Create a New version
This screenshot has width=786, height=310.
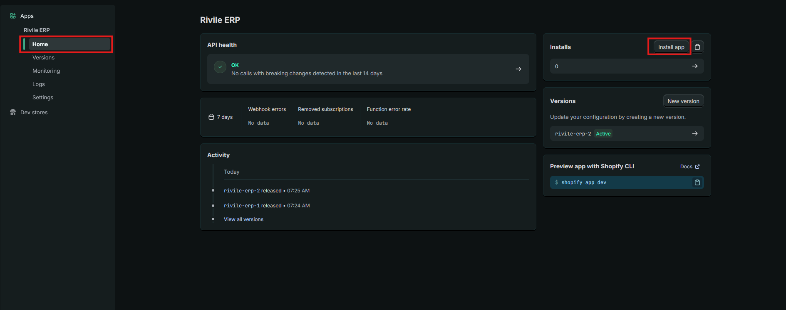click(x=683, y=101)
